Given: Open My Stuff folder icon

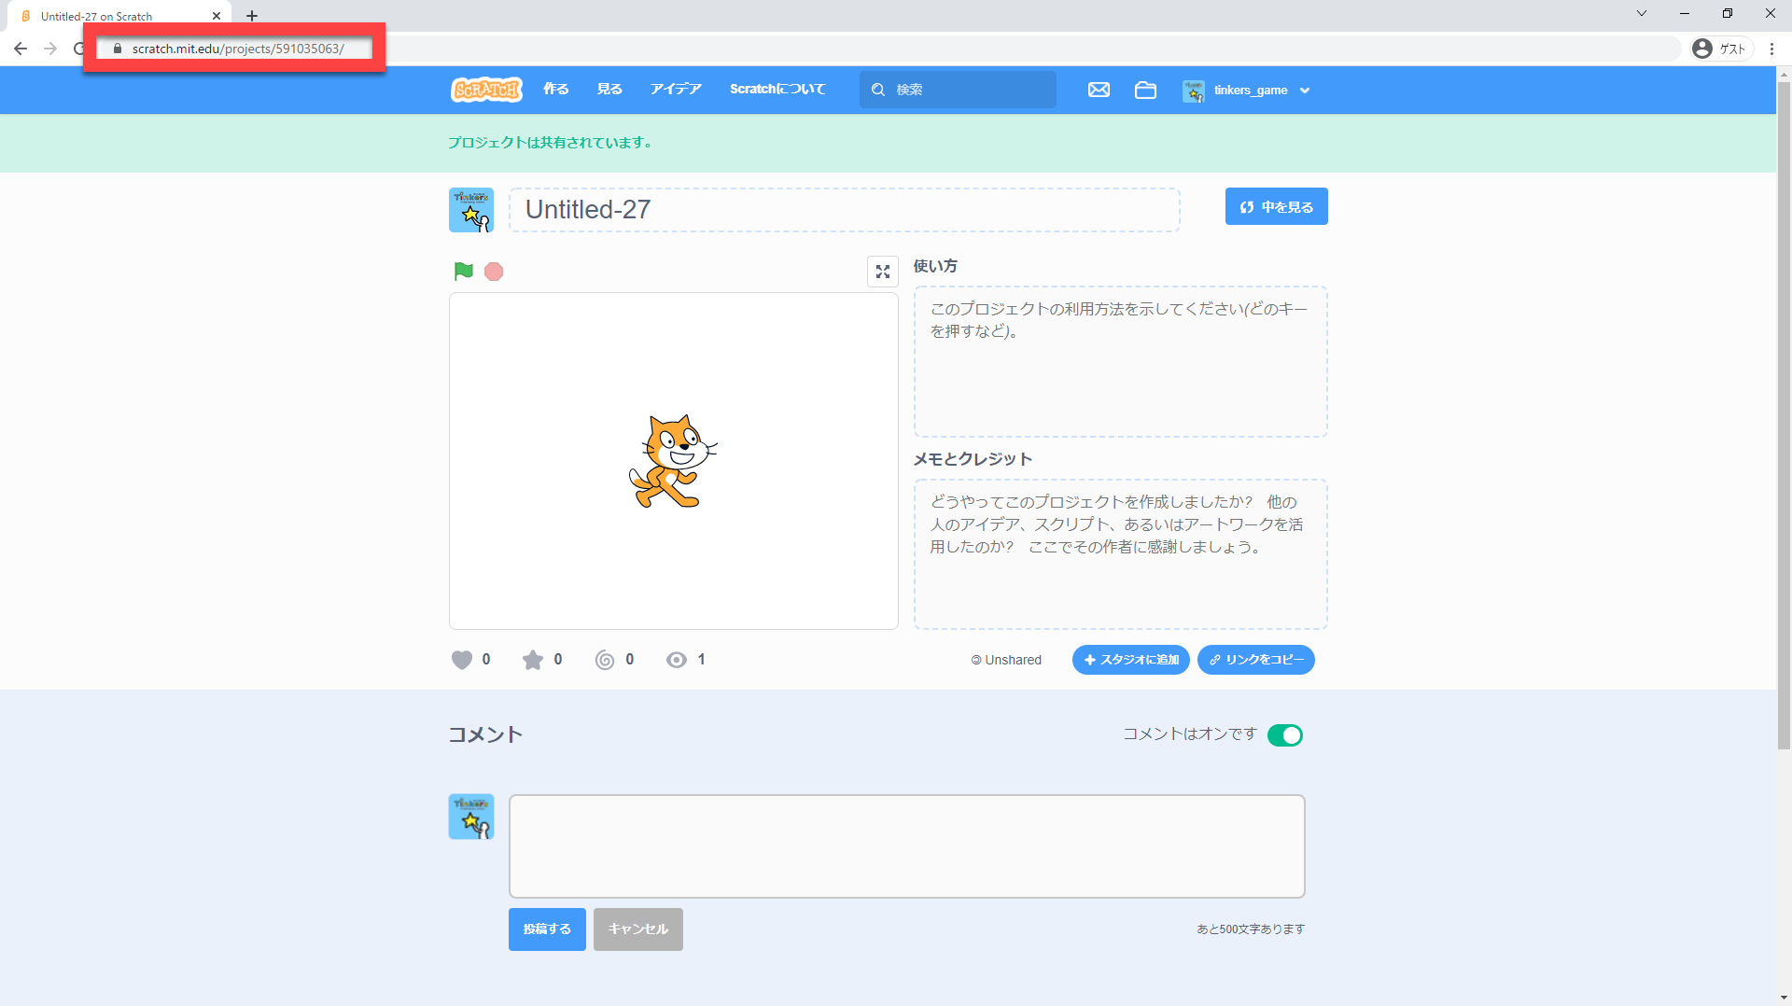Looking at the screenshot, I should click(1145, 90).
